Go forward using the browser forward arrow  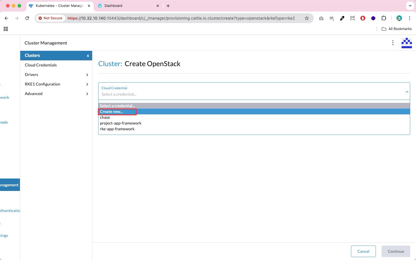[x=17, y=18]
